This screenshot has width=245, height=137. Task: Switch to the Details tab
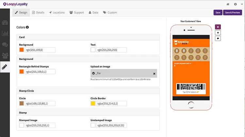click(38, 12)
